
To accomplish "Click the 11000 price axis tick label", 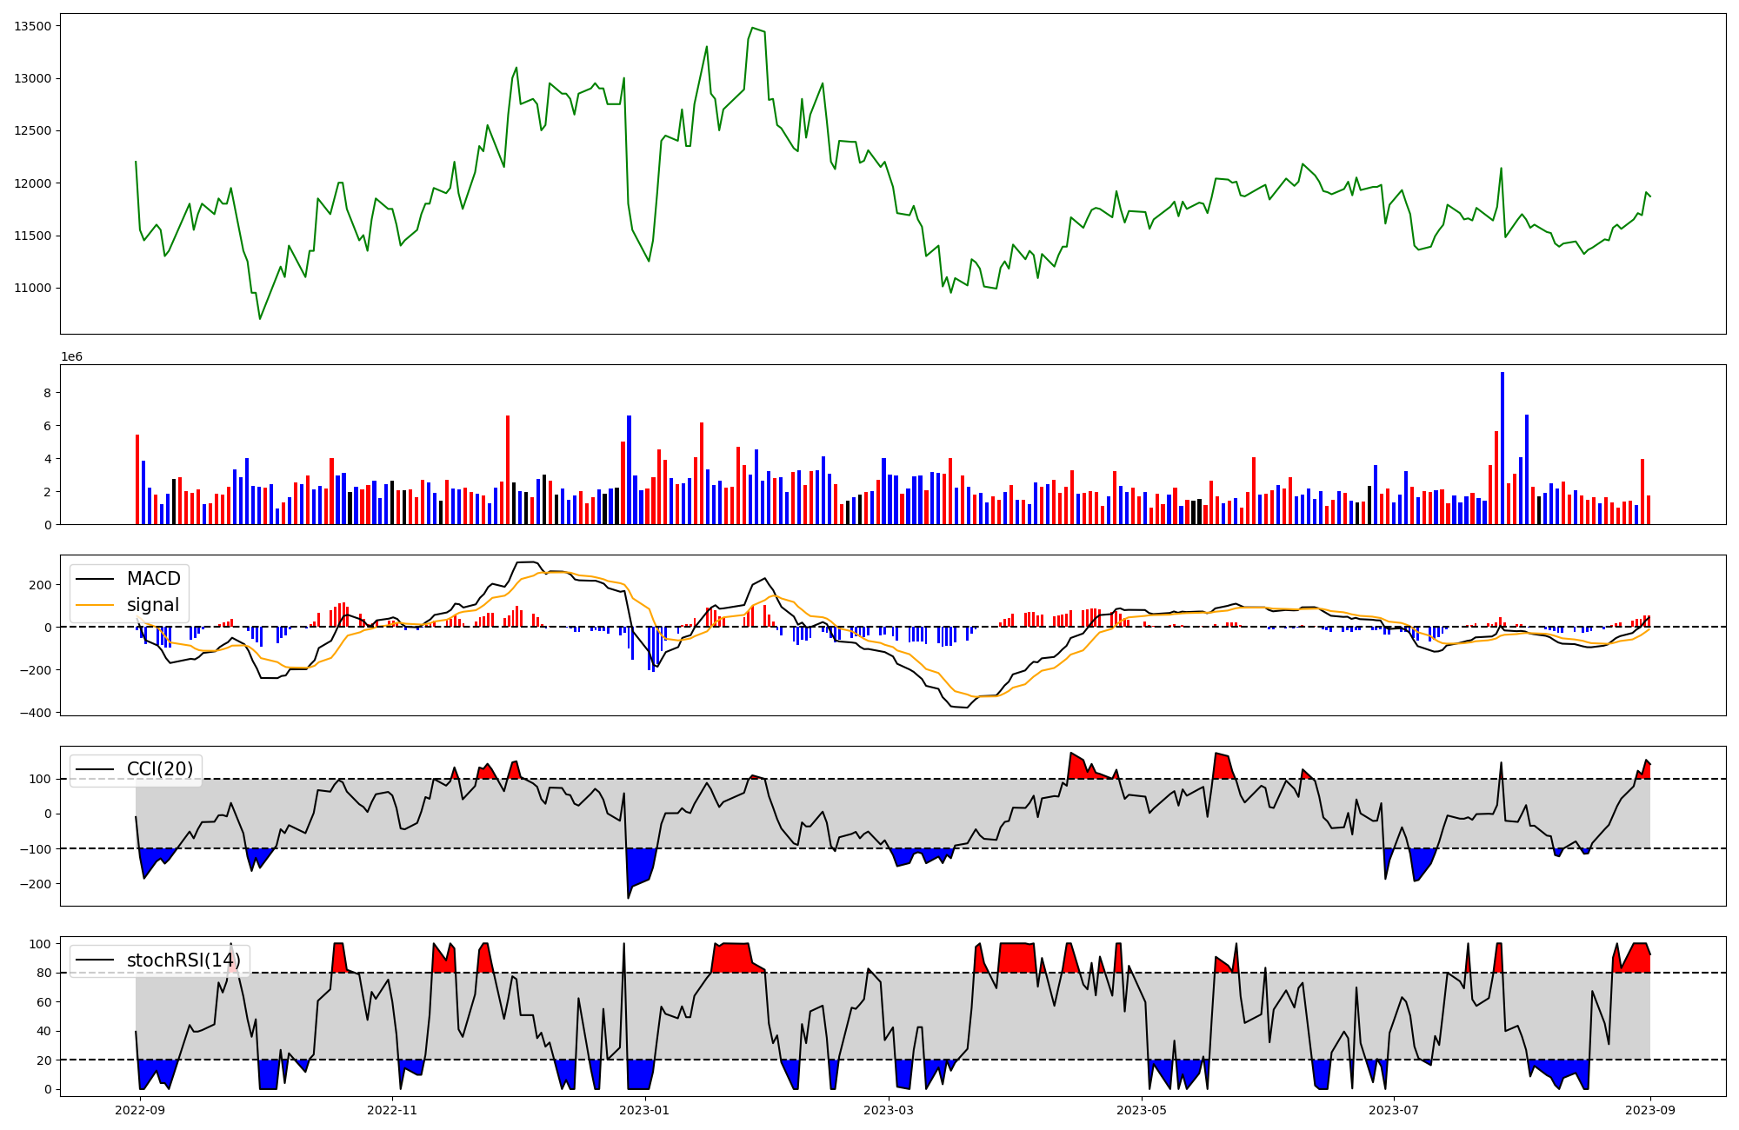I will 32,289.
